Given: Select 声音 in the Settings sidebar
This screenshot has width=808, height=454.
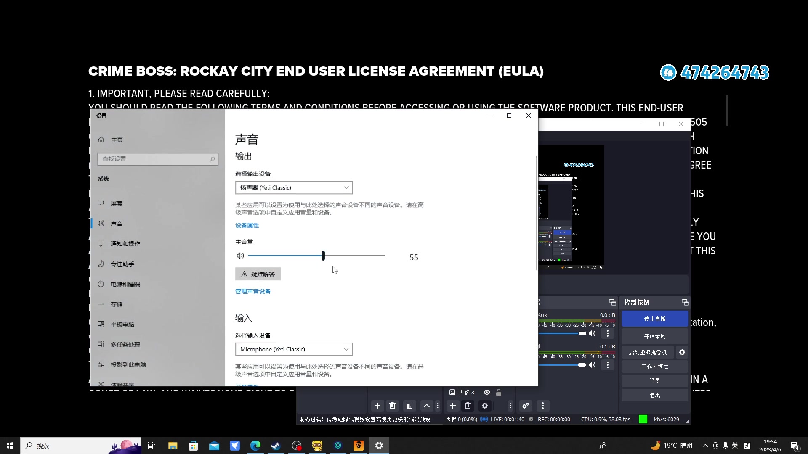Looking at the screenshot, I should [158, 224].
